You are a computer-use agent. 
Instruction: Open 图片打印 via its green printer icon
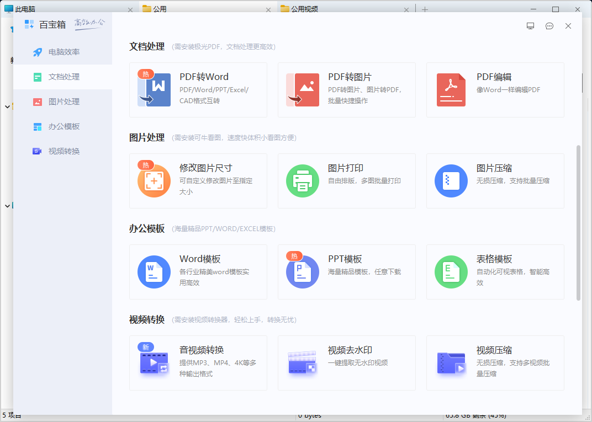coord(303,181)
